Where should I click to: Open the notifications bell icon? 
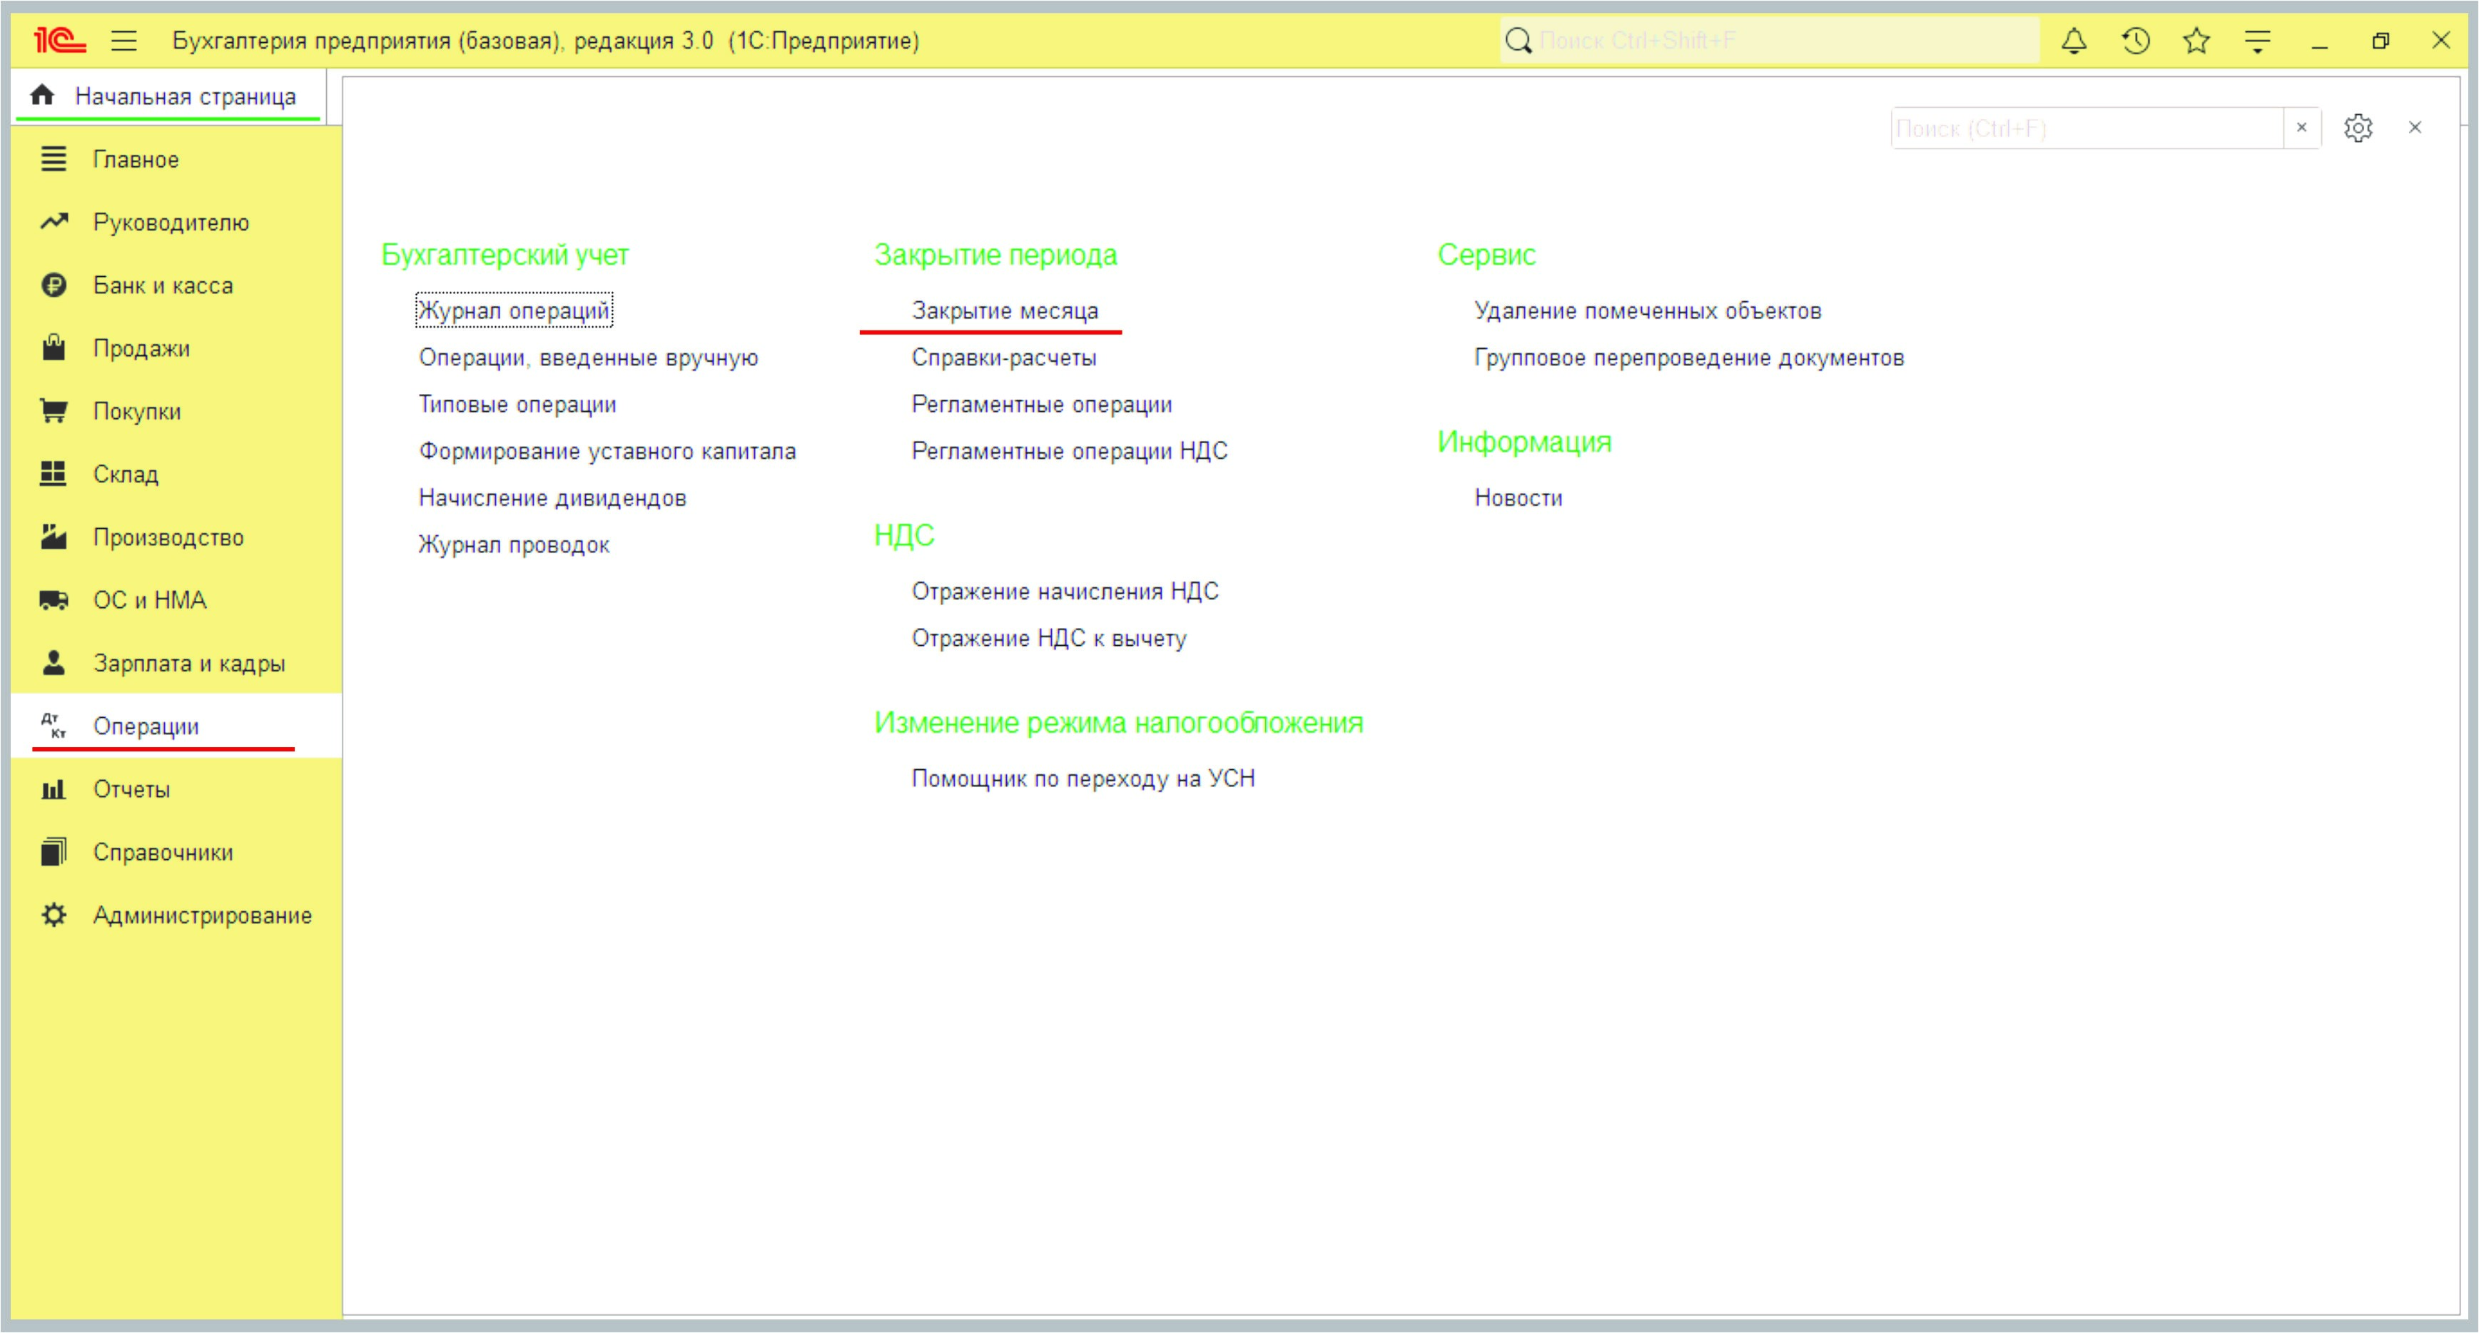[x=2074, y=41]
